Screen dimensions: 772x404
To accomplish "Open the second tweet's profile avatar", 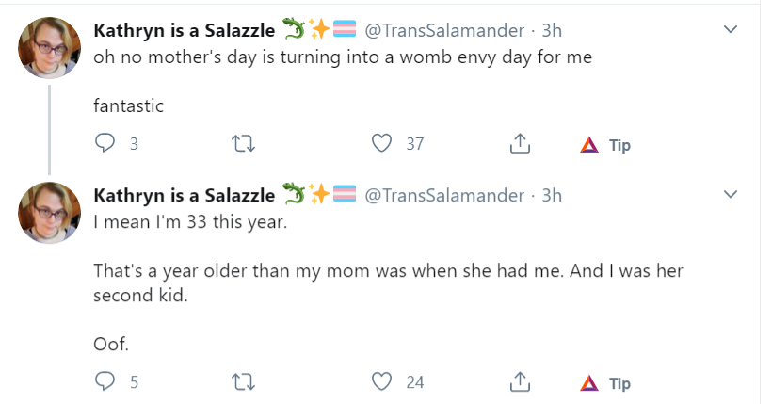I will point(49,213).
